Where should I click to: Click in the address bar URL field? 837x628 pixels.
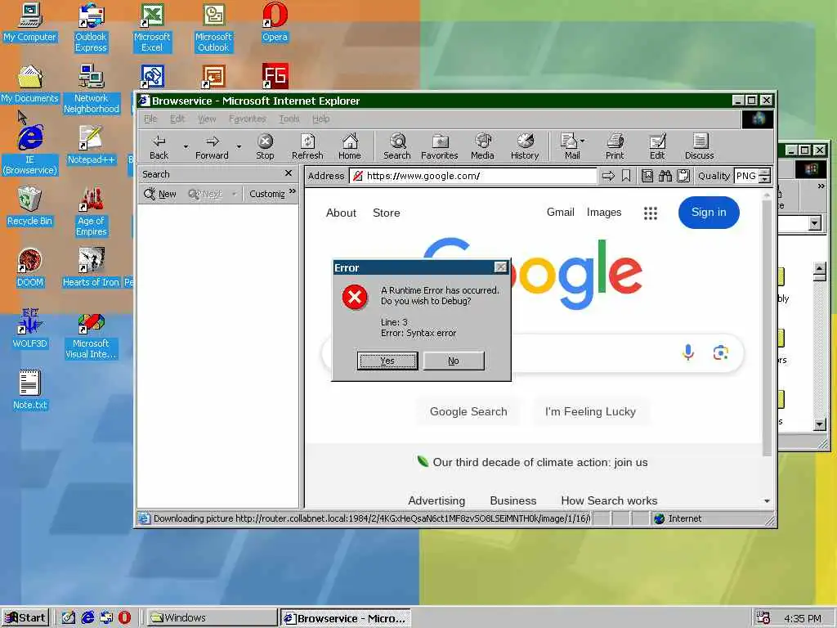click(x=473, y=176)
